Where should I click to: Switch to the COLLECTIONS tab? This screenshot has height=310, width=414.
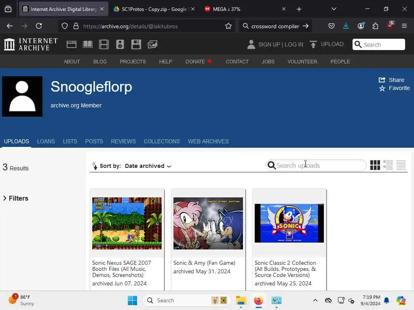coord(162,142)
